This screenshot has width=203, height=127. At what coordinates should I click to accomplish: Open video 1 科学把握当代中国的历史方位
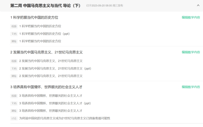click(40, 26)
